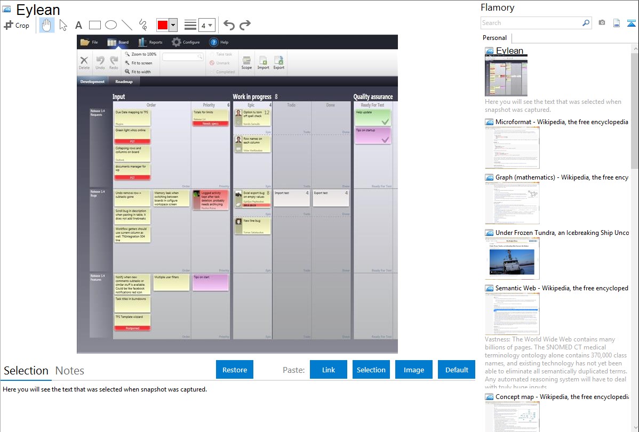Click the Undo icon in Eylean ribbon
This screenshot has width=639, height=432.
pyautogui.click(x=100, y=63)
